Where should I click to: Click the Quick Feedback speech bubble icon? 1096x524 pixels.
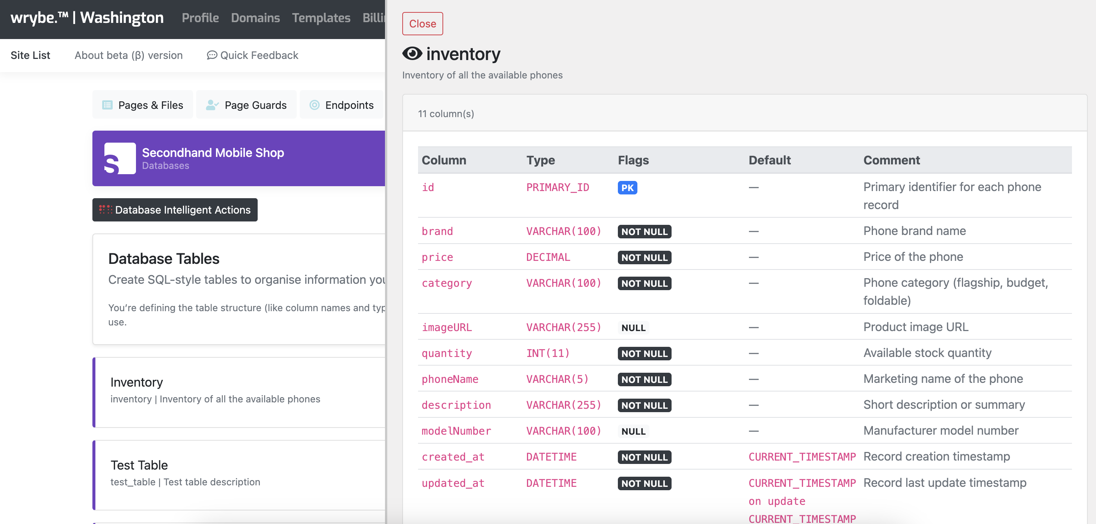211,55
